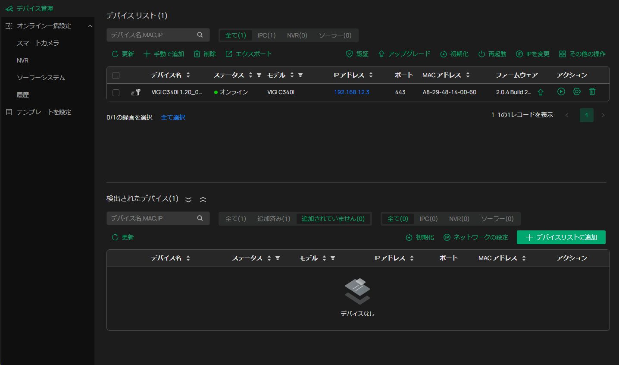Click the 全て選択 link below the device list

pos(173,117)
